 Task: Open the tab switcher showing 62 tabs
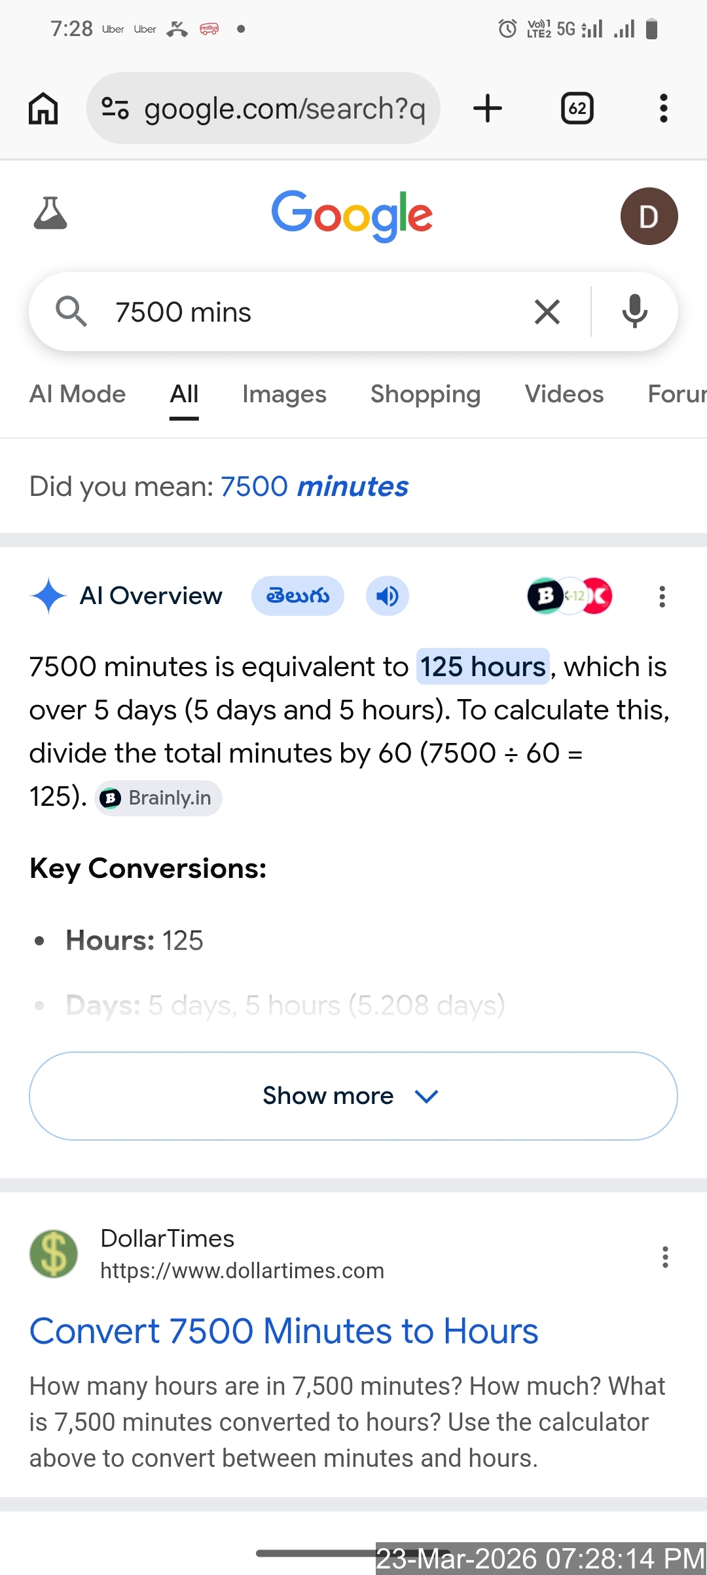point(577,108)
